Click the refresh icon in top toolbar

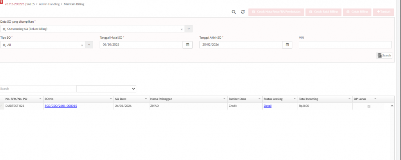(x=243, y=12)
